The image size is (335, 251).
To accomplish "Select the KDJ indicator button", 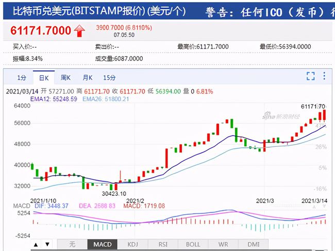I will coord(132,244).
